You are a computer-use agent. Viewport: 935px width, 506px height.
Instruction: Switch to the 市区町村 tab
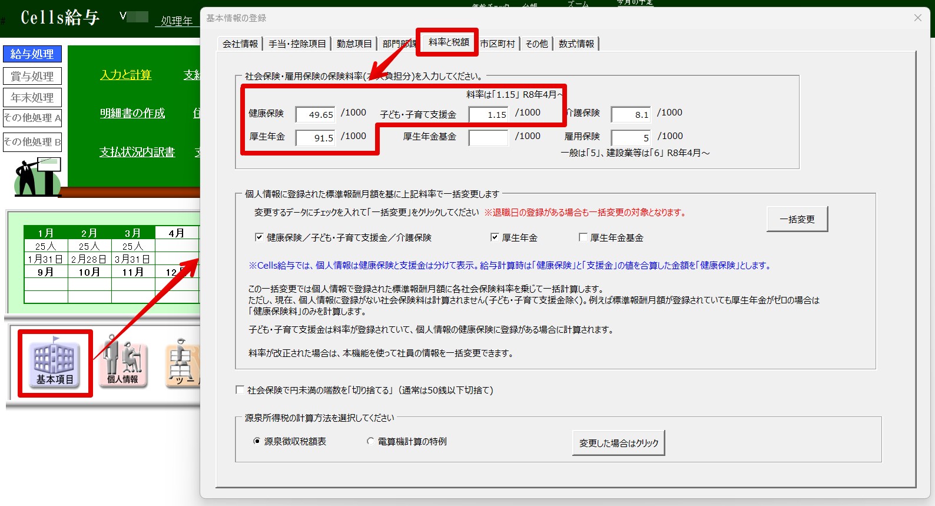pos(498,44)
